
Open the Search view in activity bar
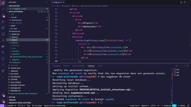pyautogui.click(x=3, y=9)
